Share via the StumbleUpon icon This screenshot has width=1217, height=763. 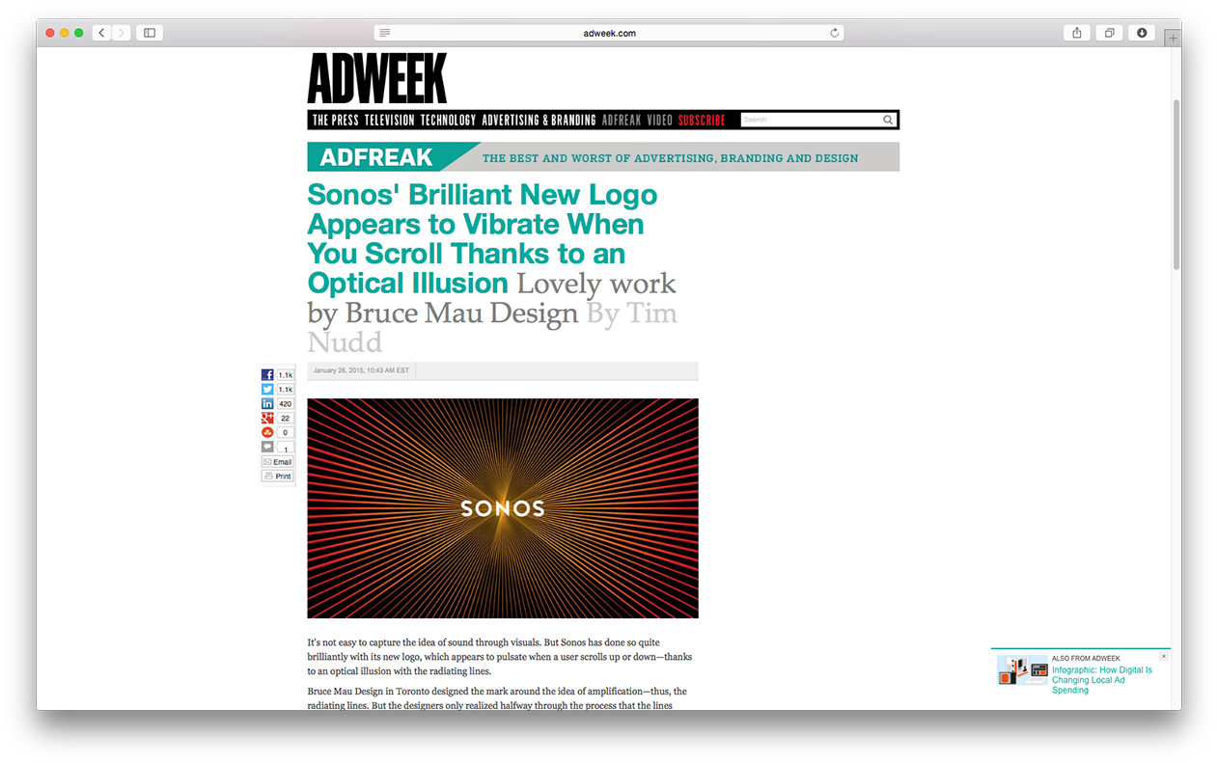click(266, 432)
